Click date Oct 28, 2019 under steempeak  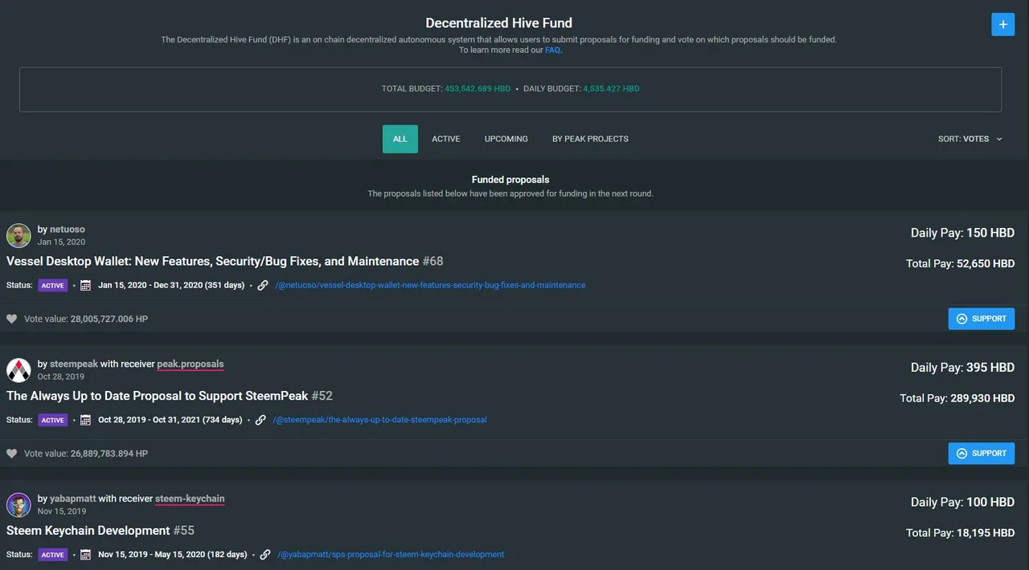[x=60, y=377]
